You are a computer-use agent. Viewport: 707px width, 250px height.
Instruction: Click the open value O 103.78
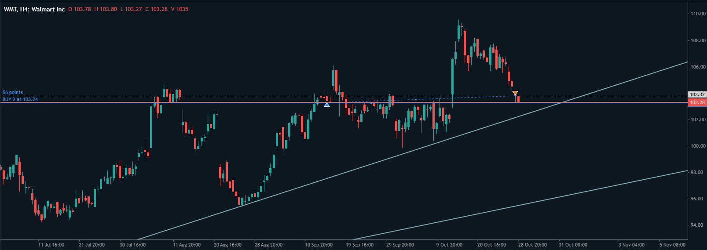(80, 9)
